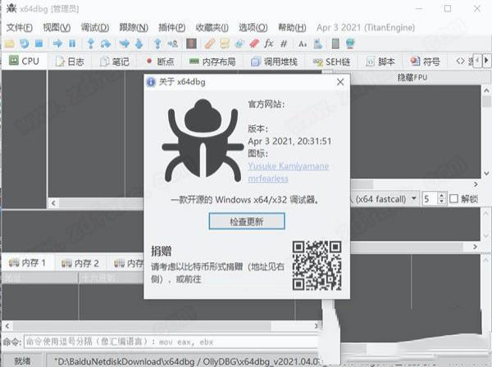Open a file with the folder icon
The width and height of the screenshot is (492, 367).
pyautogui.click(x=9, y=43)
